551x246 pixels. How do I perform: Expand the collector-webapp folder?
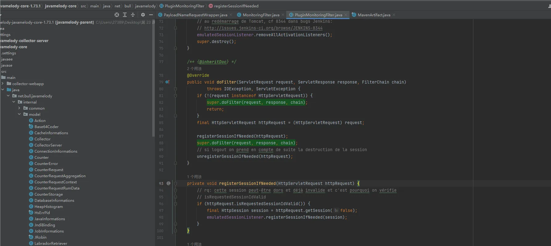click(3, 84)
